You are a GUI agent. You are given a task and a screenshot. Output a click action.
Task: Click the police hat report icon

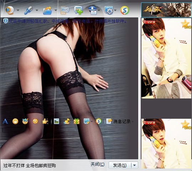point(93,10)
